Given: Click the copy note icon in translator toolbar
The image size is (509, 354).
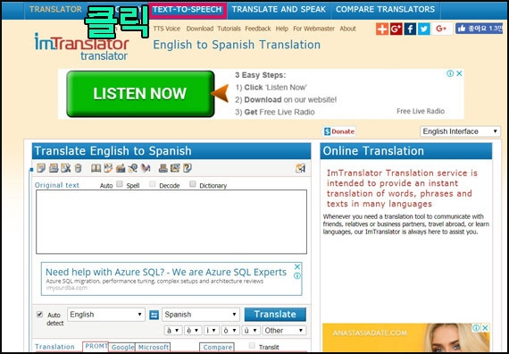Looking at the screenshot, I should pos(41,168).
